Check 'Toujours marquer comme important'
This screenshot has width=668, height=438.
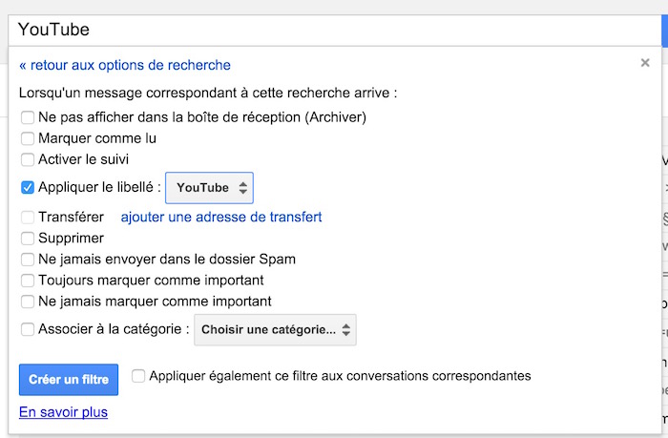(x=28, y=281)
